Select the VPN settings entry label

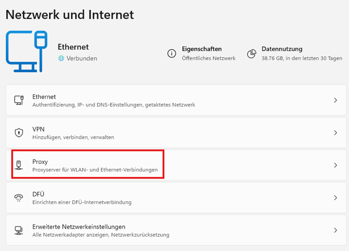point(38,129)
